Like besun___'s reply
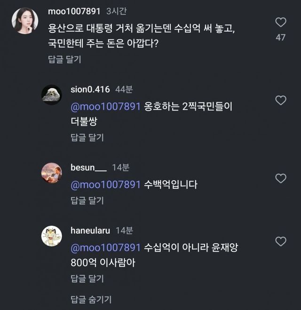 280,178
